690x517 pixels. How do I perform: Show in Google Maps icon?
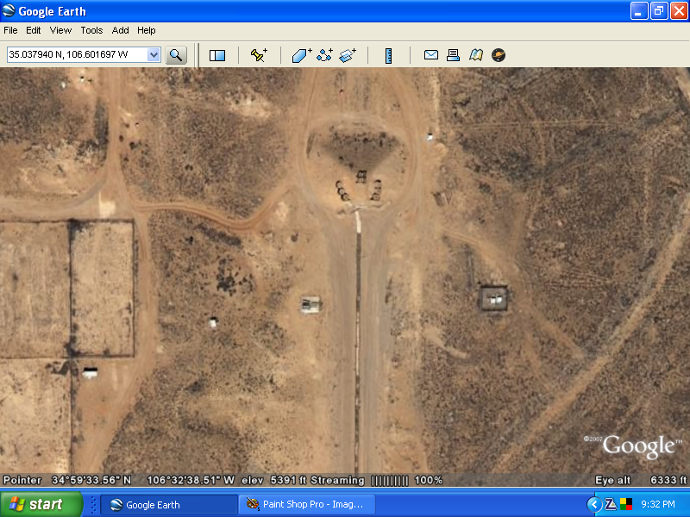[x=476, y=55]
